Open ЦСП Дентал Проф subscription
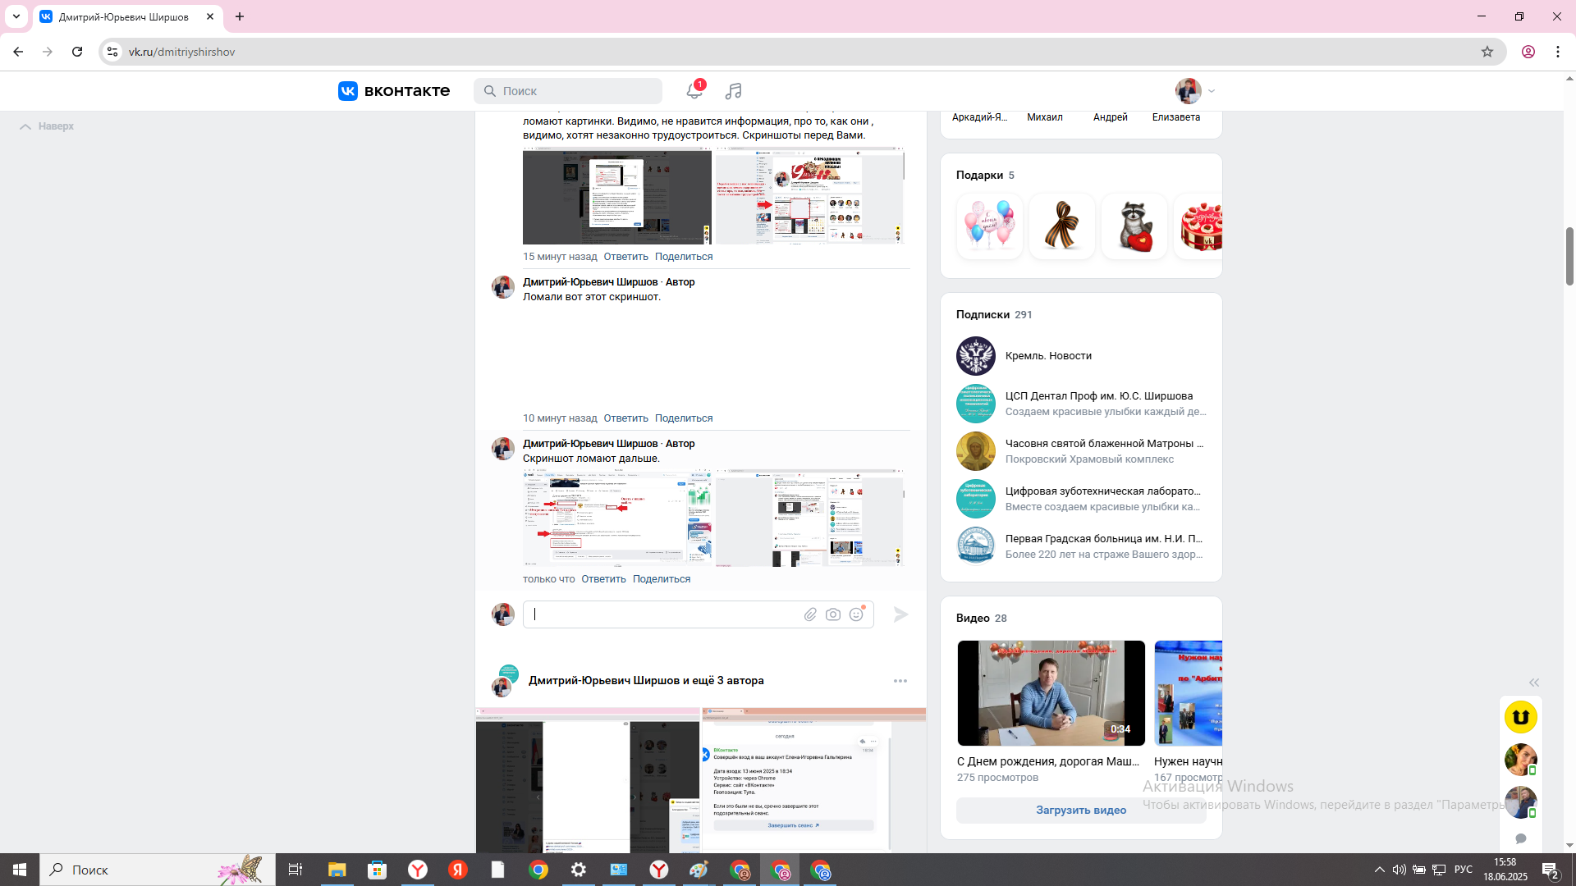Viewport: 1576px width, 886px height. click(1081, 404)
